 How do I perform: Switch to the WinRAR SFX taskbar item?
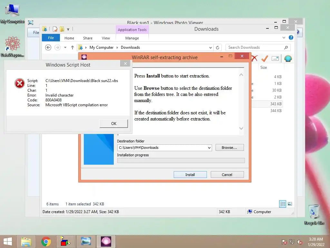point(106,242)
